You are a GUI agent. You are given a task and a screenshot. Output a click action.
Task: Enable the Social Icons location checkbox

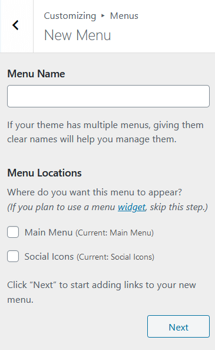[x=13, y=256]
